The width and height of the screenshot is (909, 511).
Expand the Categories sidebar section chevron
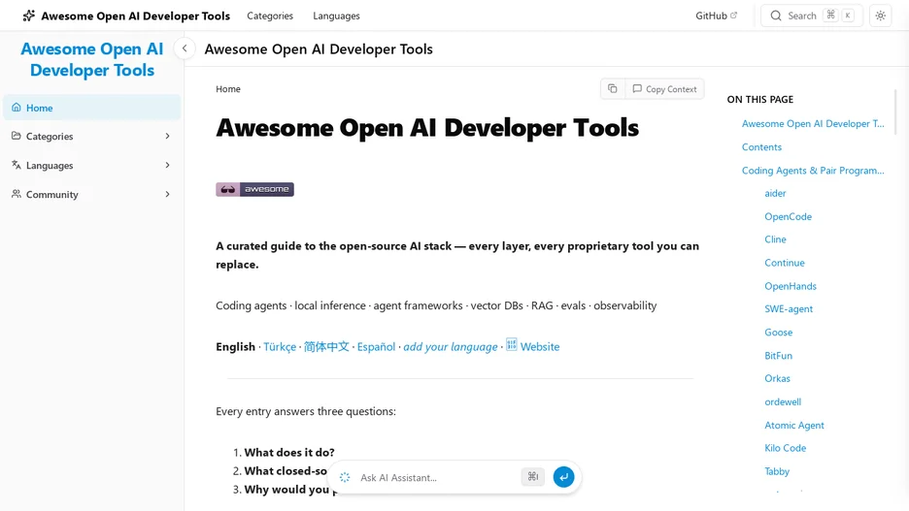tap(168, 136)
